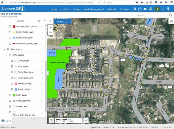Collapse the SWM_Layers tree group

click(x=6, y=55)
